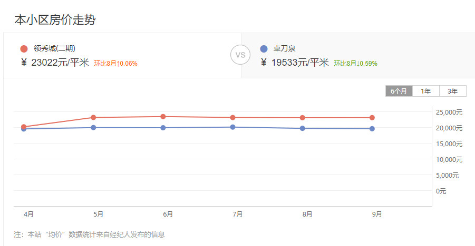Click the 环比8月↓0.59% change indicator

click(x=356, y=64)
